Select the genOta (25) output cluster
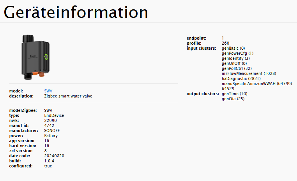Viewport: 297px width, 181px height. [x=233, y=99]
